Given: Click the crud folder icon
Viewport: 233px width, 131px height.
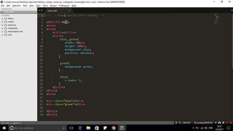Looking at the screenshot, I should pos(6,35).
